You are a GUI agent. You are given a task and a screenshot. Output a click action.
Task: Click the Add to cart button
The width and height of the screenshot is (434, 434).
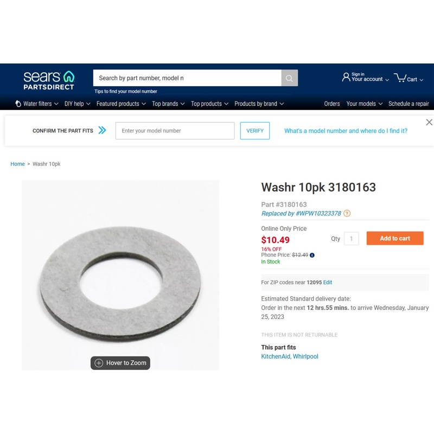pyautogui.click(x=395, y=238)
